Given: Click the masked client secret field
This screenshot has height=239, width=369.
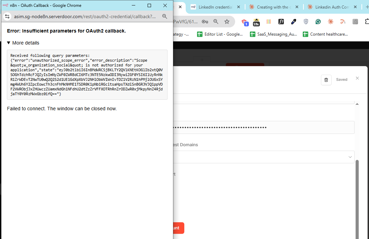Looking at the screenshot, I should click(264, 127).
